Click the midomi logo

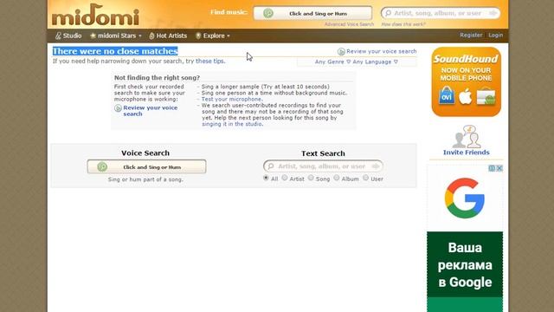tap(95, 16)
